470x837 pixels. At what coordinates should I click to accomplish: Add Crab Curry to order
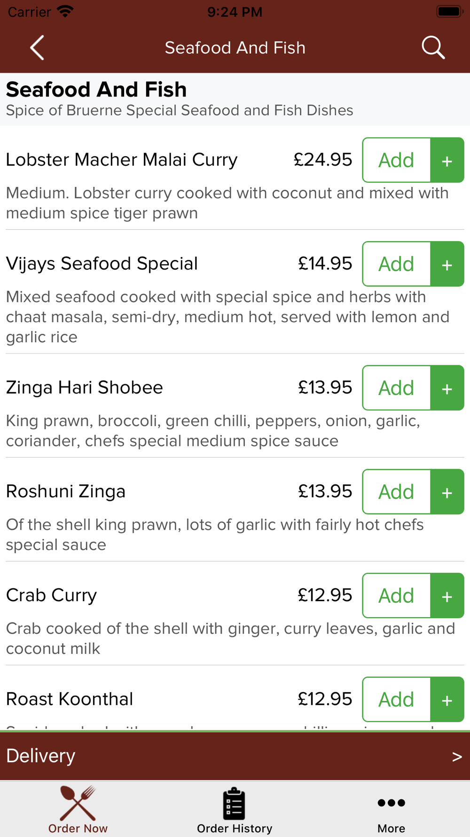(397, 596)
